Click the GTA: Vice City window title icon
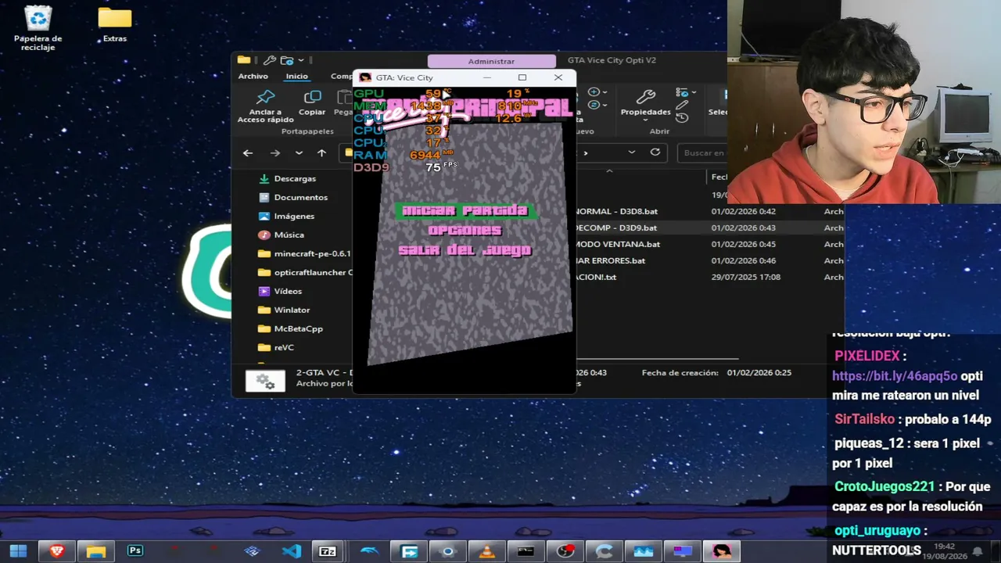The height and width of the screenshot is (563, 1001). tap(364, 77)
